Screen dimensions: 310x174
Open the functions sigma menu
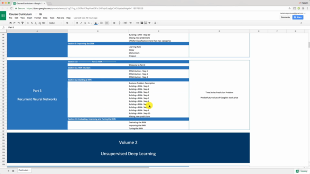(x=155, y=23)
